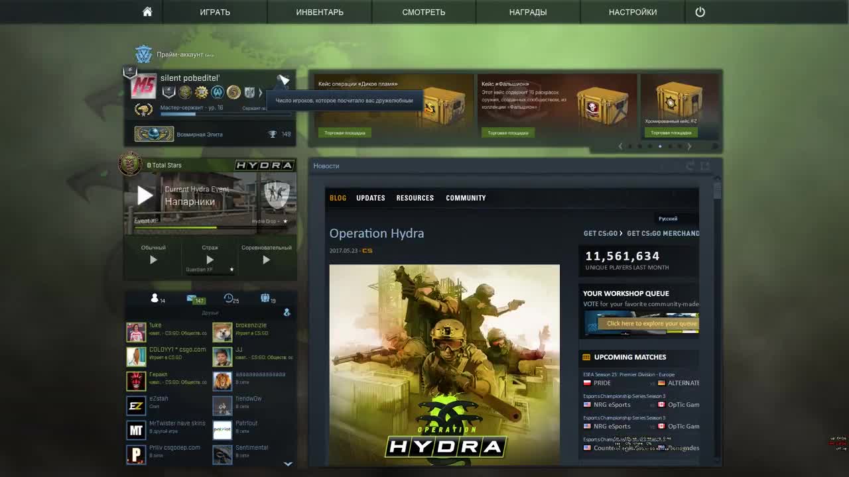849x477 pixels.
Task: Start the Страж guardian mode
Action: click(x=210, y=260)
